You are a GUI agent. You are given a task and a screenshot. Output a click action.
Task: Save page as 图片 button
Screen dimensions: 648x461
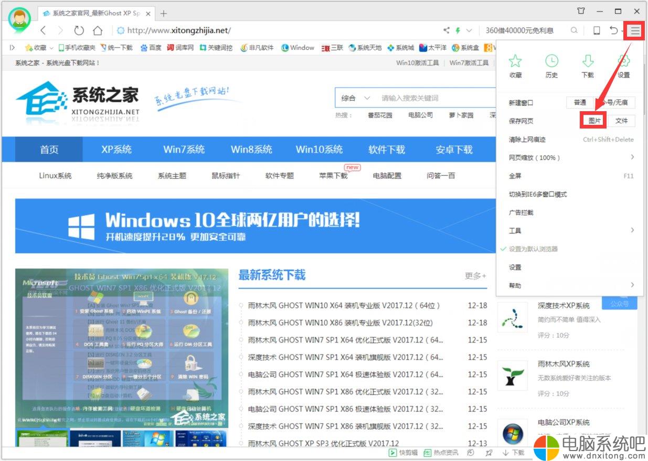tap(594, 121)
